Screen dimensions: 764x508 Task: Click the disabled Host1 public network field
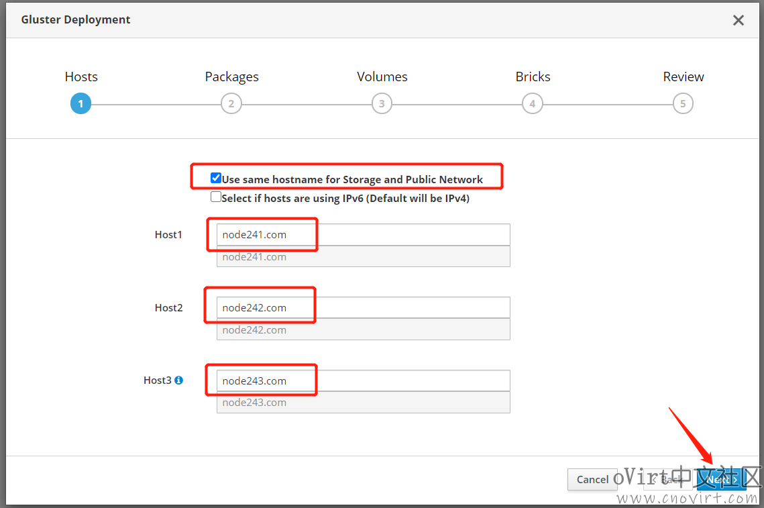(x=364, y=256)
